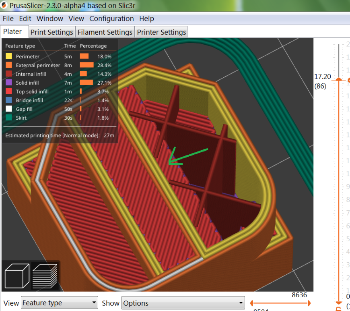Open the Show Options dropdown

[183, 303]
